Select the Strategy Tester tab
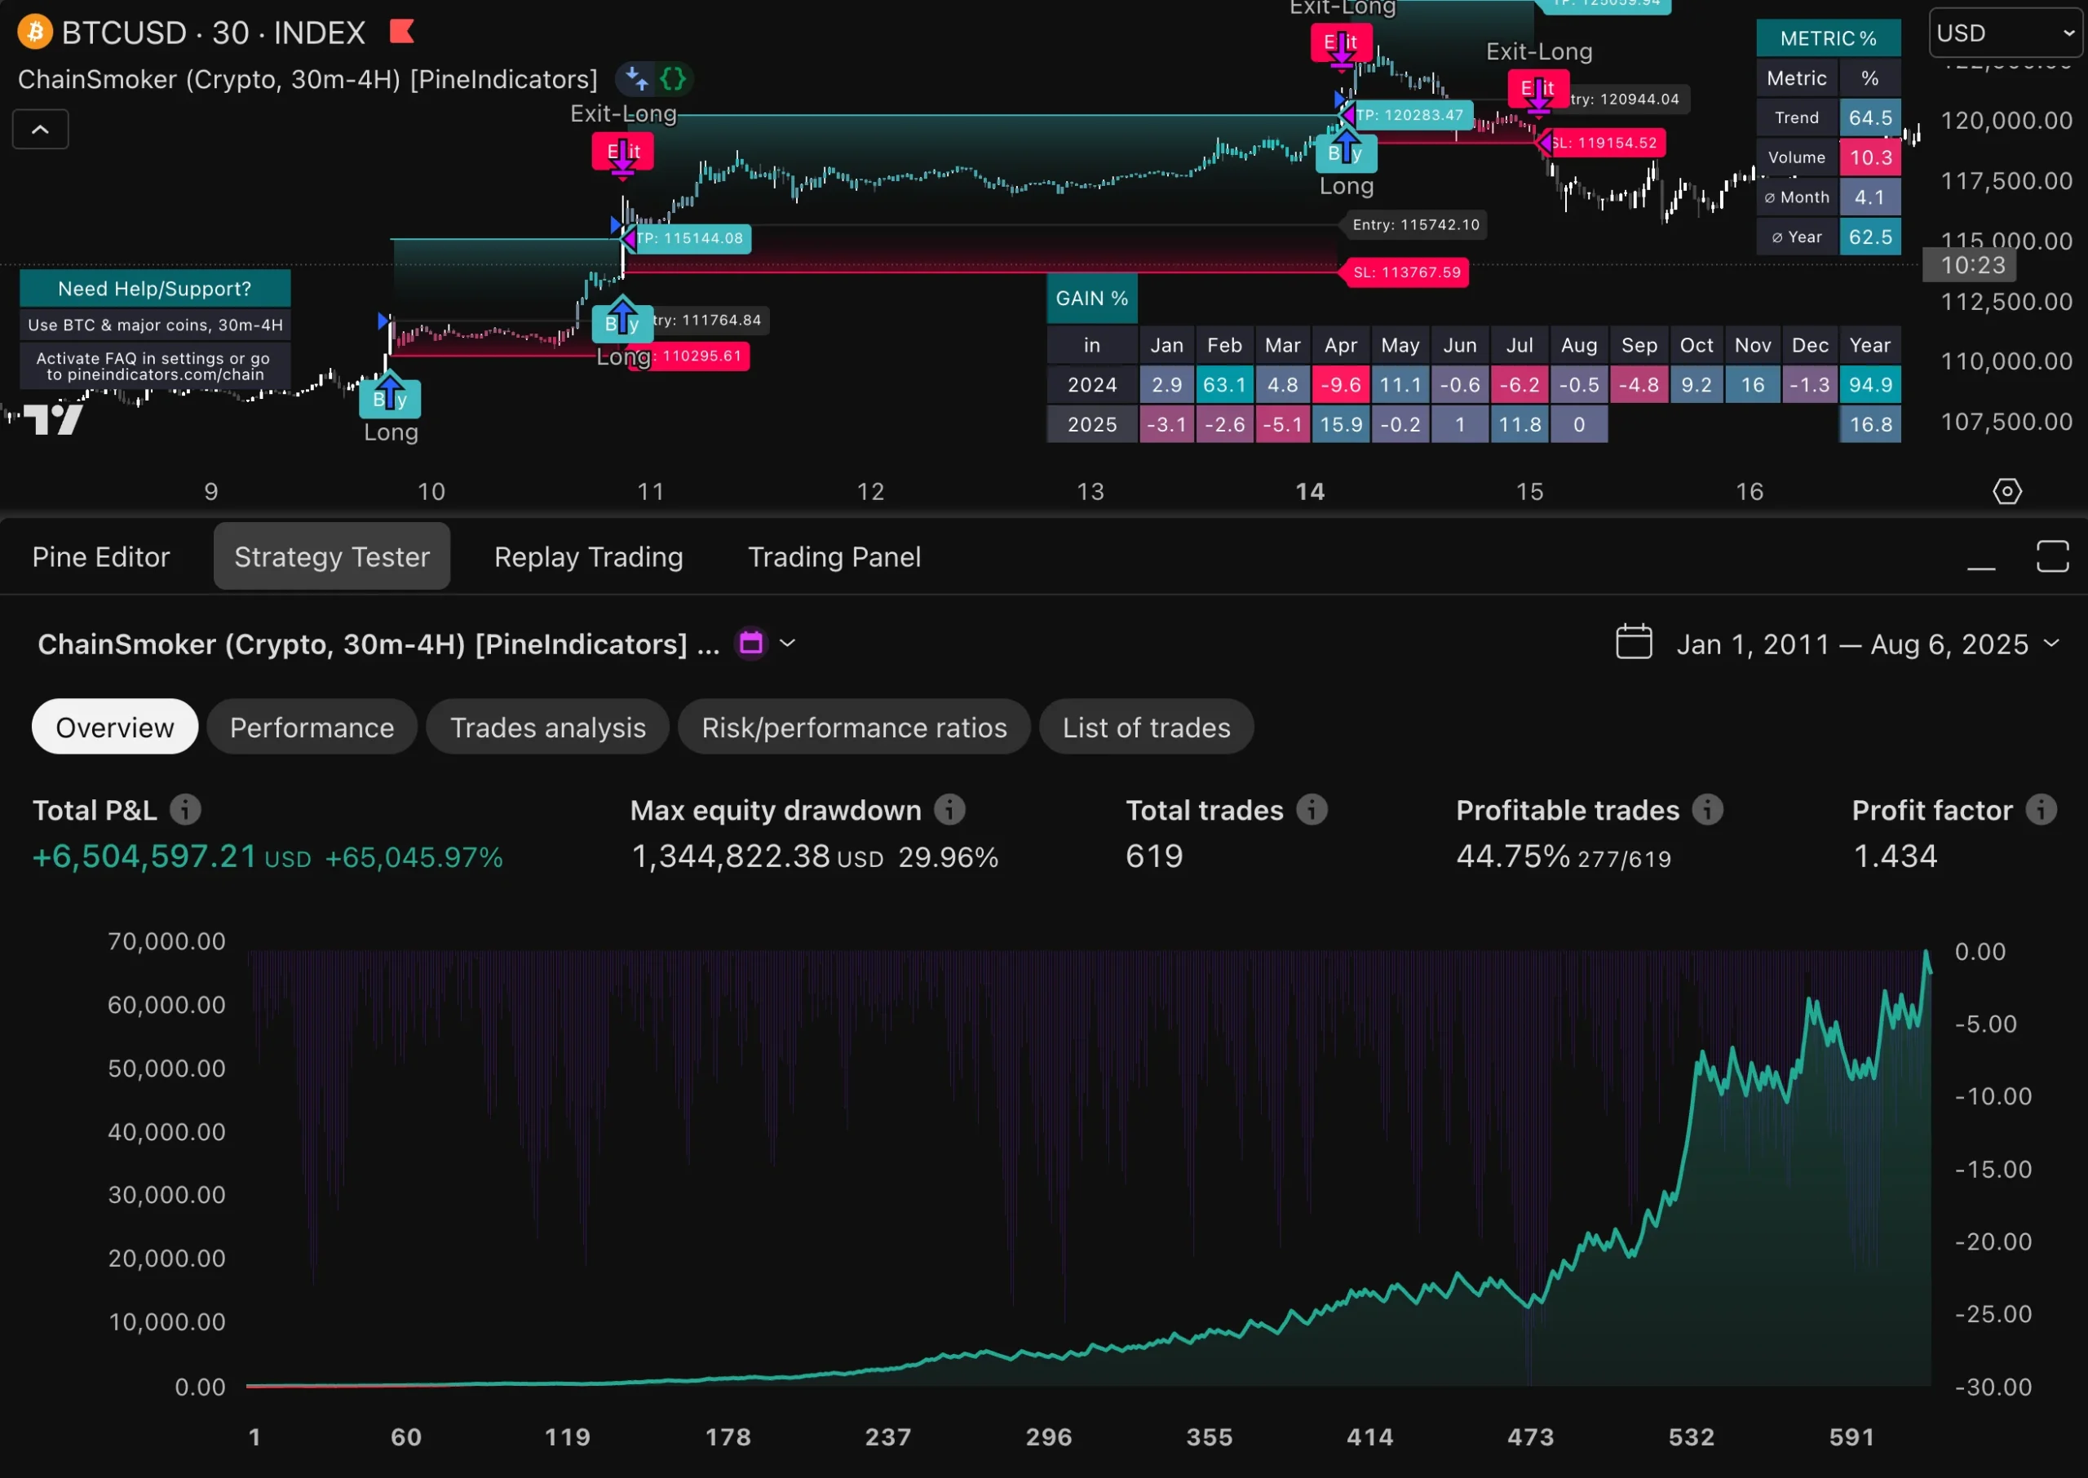The height and width of the screenshot is (1478, 2088). click(x=332, y=557)
